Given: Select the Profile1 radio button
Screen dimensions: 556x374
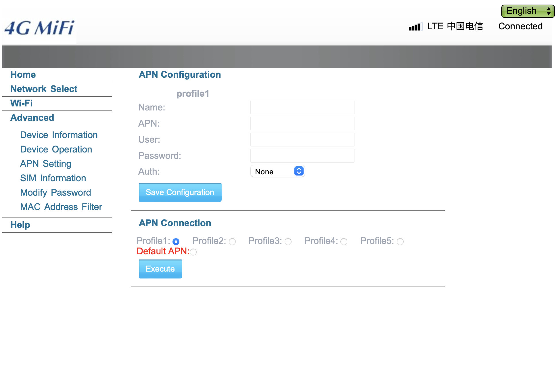Looking at the screenshot, I should (x=176, y=242).
